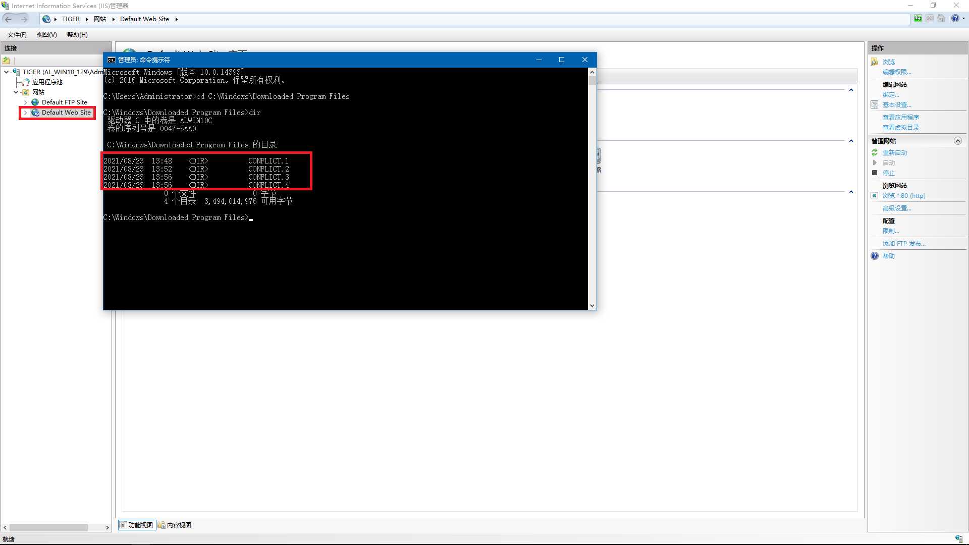Image resolution: width=969 pixels, height=545 pixels.
Task: Click the 重新启动 link
Action: click(x=894, y=152)
